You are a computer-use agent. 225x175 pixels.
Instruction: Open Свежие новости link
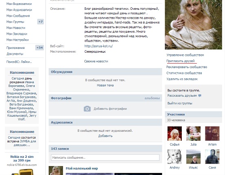coord(96,61)
